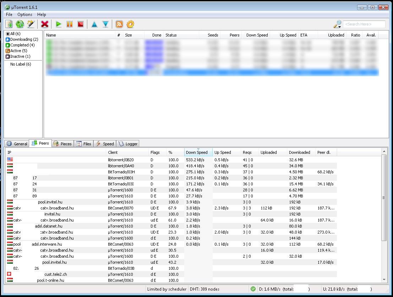The width and height of the screenshot is (393, 297).
Task: Open the search engine dropdown magnifier
Action: point(337,24)
